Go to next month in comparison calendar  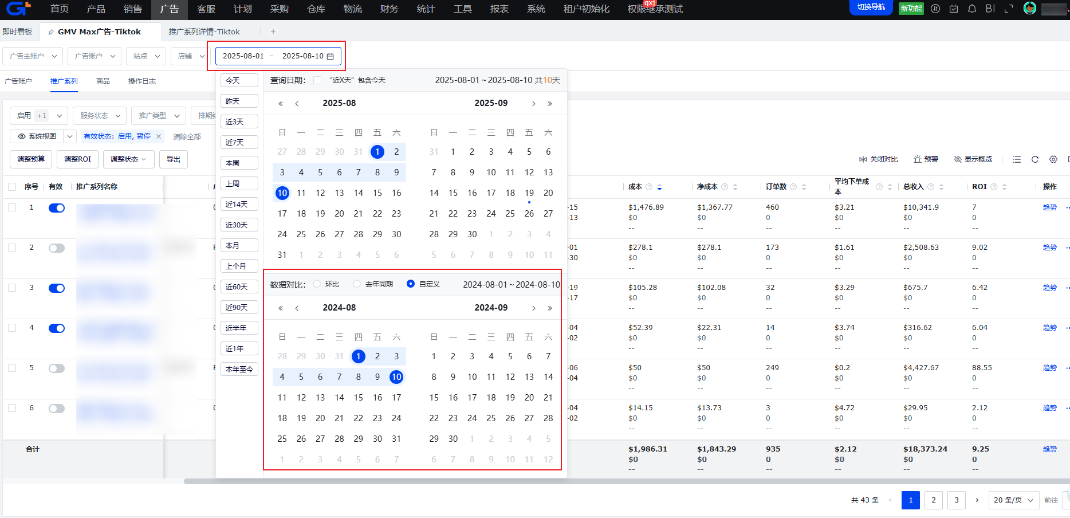pyautogui.click(x=534, y=308)
